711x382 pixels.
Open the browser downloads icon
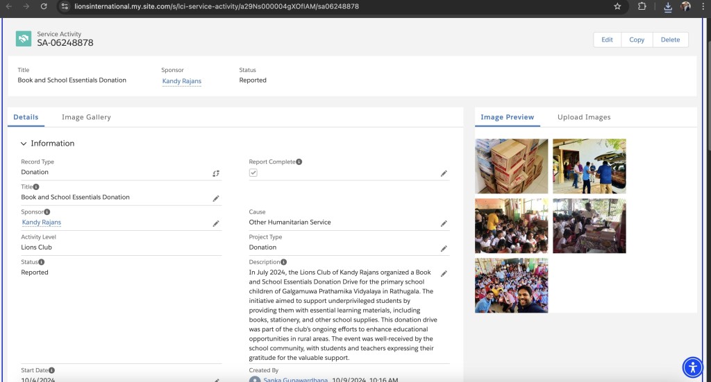667,7
